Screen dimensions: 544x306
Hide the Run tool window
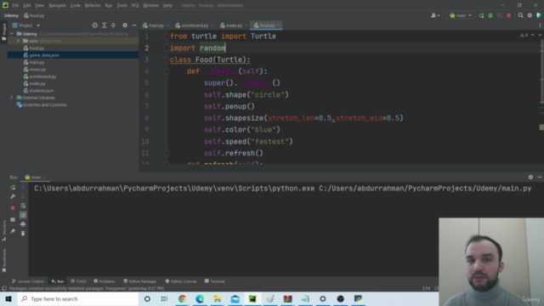[540, 178]
